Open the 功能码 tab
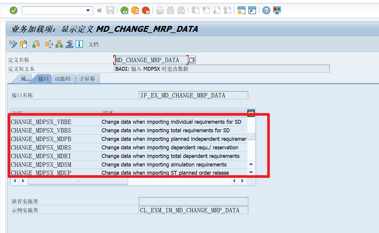This screenshot has width=379, height=233. [x=63, y=79]
